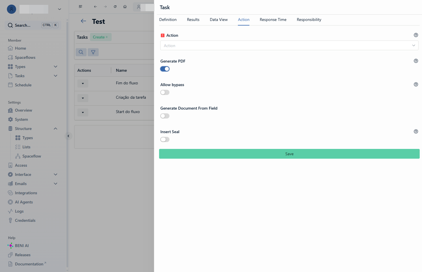Viewport: 422px width, 272px height.
Task: Click the user avatar icon
Action: 12,9
